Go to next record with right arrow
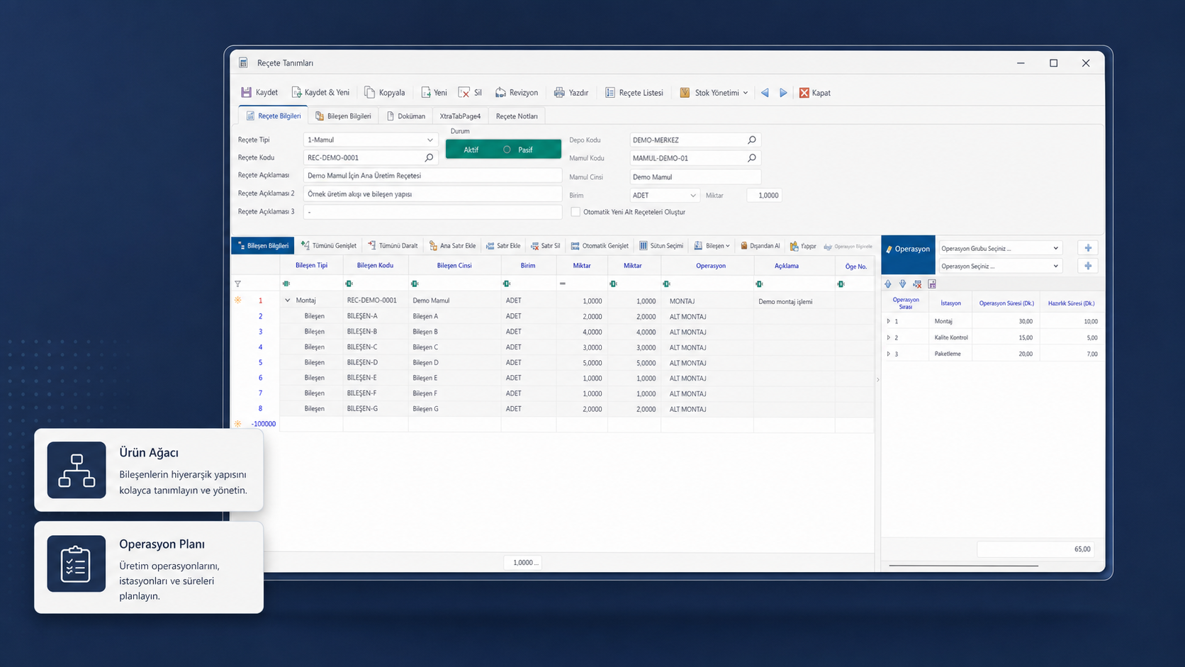Image resolution: width=1185 pixels, height=667 pixels. 783,93
